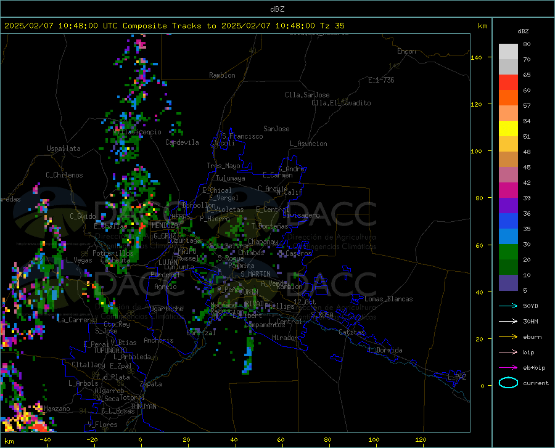Pick the orange 57-60 dBZ legend swatch
The width and height of the screenshot is (555, 448).
tap(508, 98)
